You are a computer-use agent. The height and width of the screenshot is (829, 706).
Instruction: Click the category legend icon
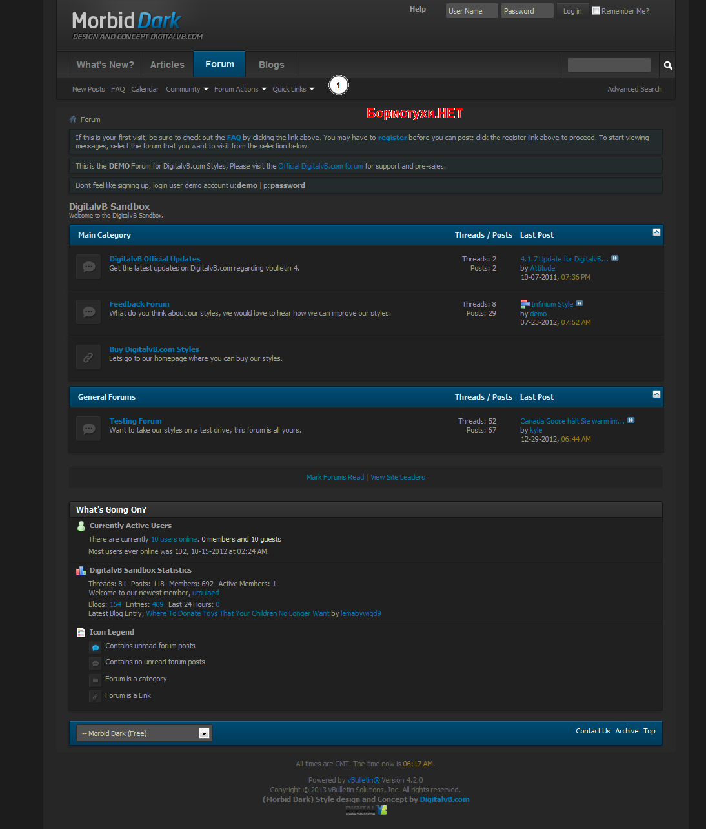(x=96, y=680)
